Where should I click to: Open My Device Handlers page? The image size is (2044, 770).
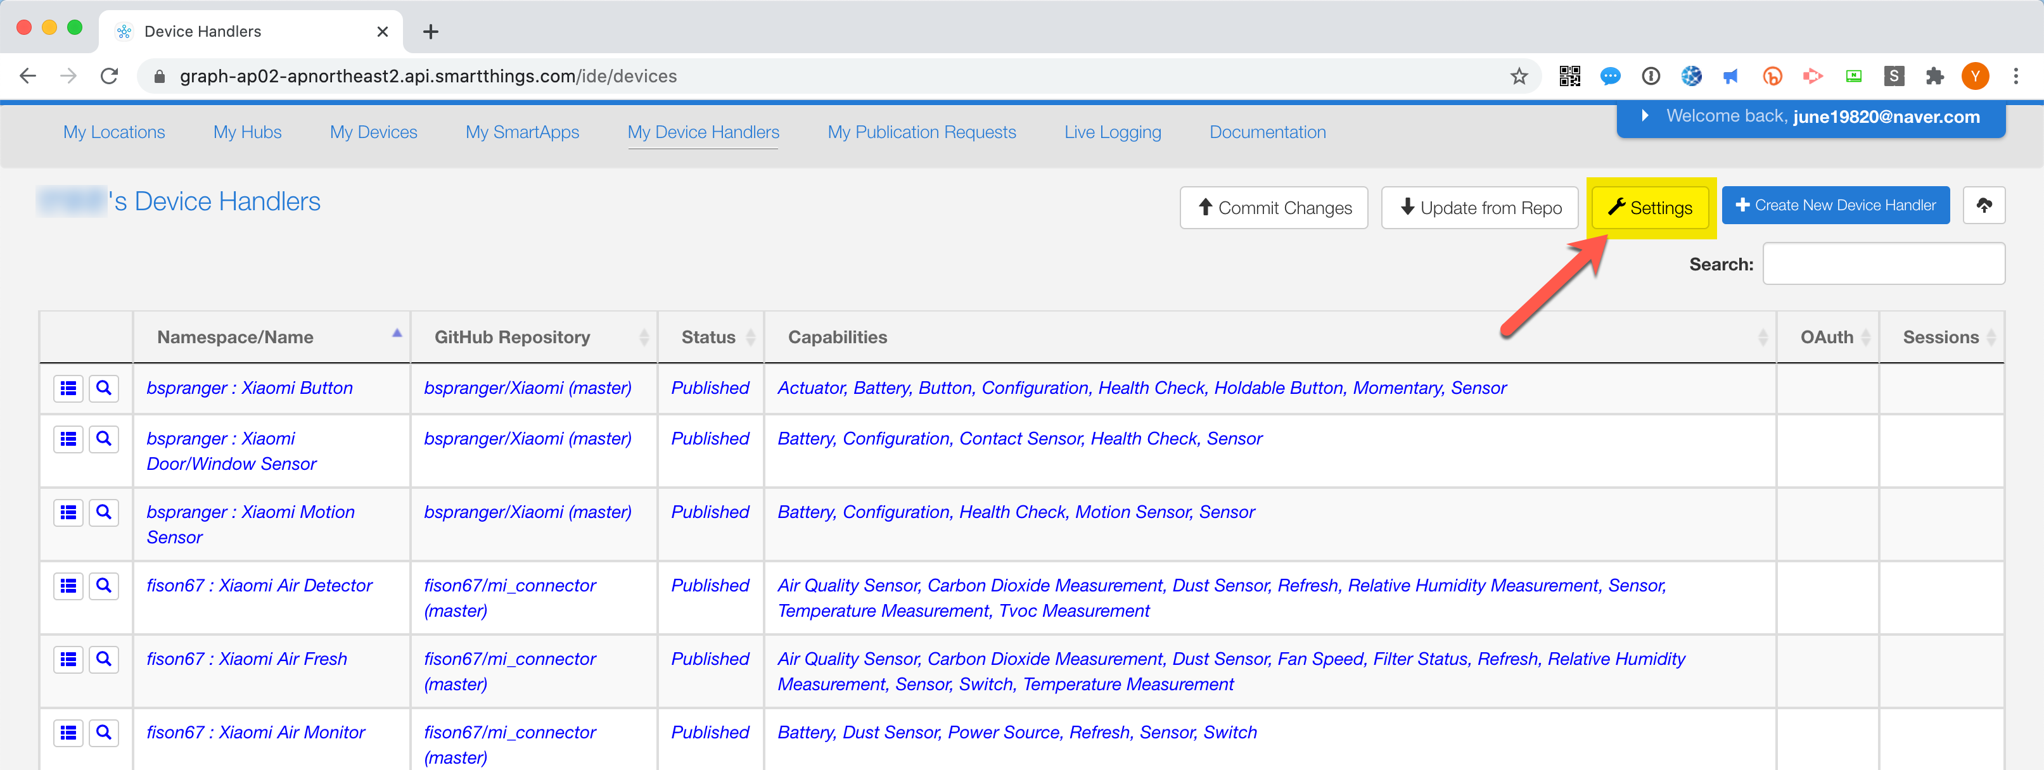[703, 132]
